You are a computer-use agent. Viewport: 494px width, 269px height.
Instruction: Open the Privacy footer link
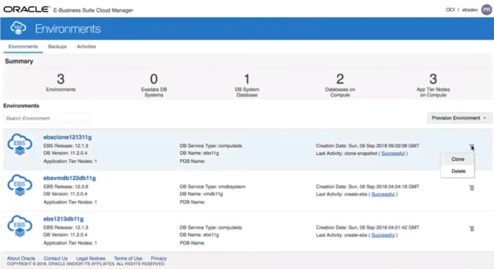pos(158,258)
